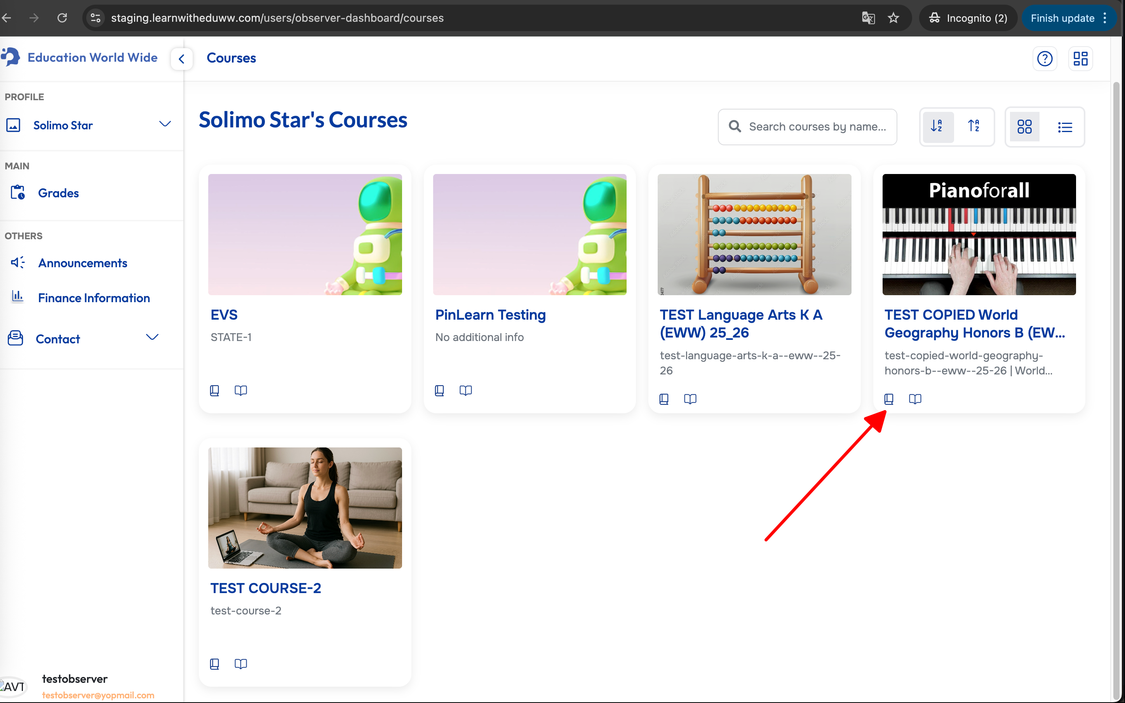This screenshot has height=703, width=1125.
Task: Switch to list view layout
Action: pos(1064,127)
